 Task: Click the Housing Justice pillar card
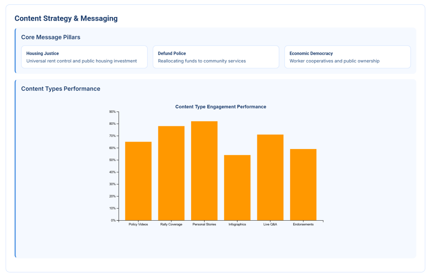[84, 57]
